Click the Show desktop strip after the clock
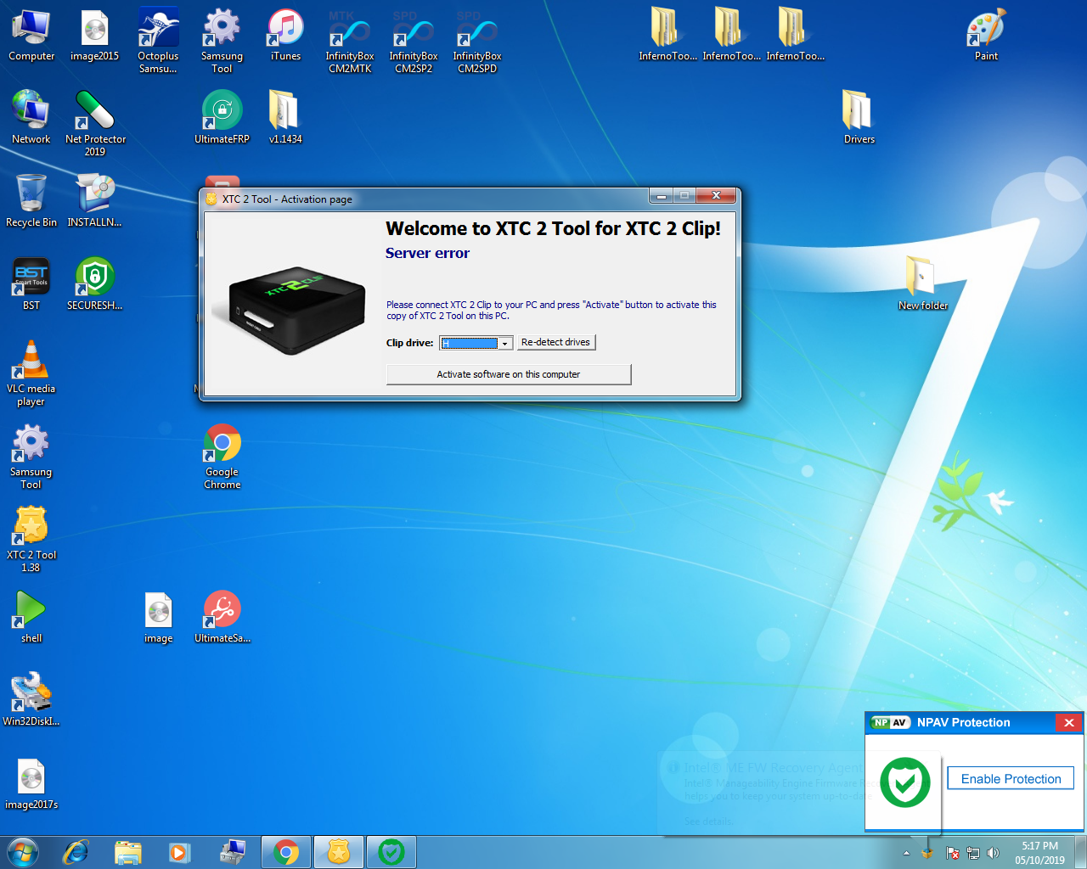 point(1080,852)
